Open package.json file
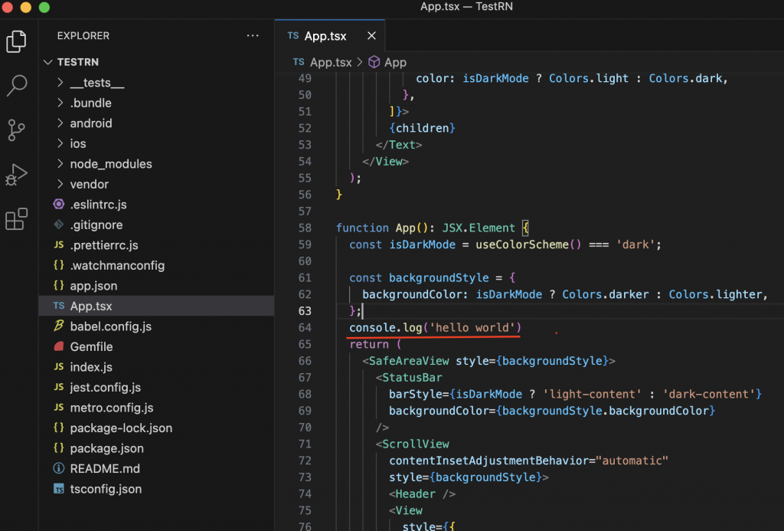The height and width of the screenshot is (531, 784). (x=156, y=448)
